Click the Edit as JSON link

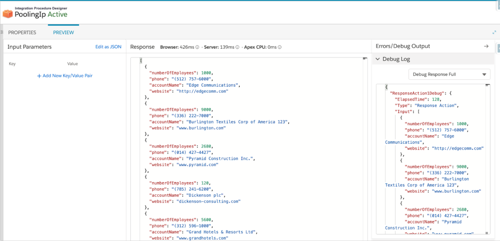tap(108, 47)
